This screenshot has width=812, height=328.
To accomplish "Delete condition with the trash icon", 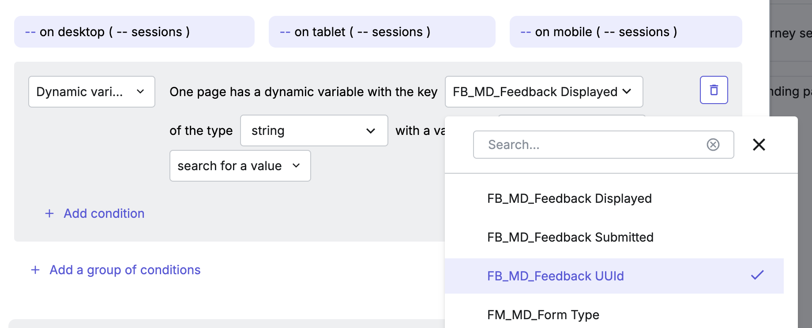I will point(714,90).
